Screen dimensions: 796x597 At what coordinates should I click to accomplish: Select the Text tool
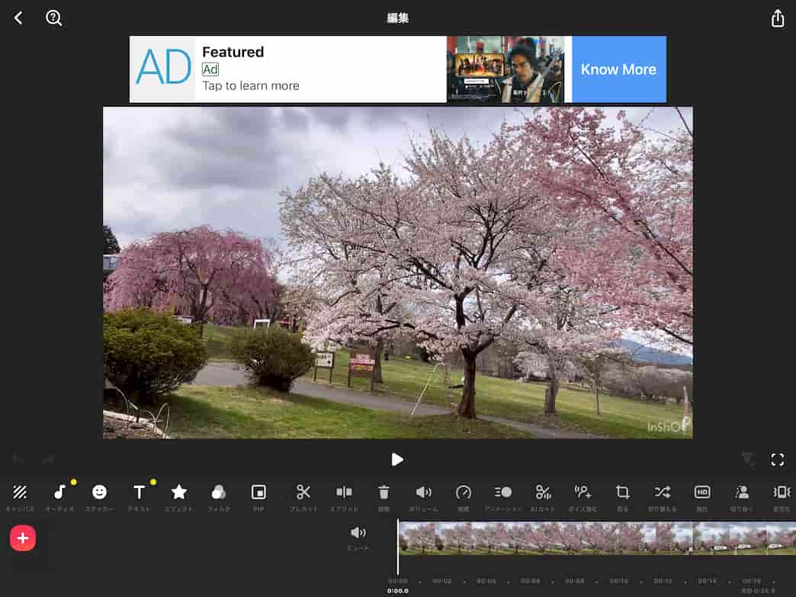tap(139, 493)
